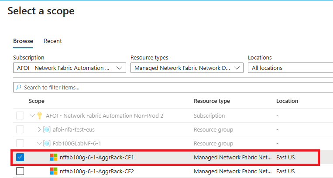Image resolution: width=333 pixels, height=178 pixels.
Task: Switch to the Recent tab
Action: 53,41
